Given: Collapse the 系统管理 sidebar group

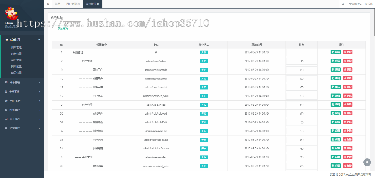Looking at the screenshot, I should (22, 39).
